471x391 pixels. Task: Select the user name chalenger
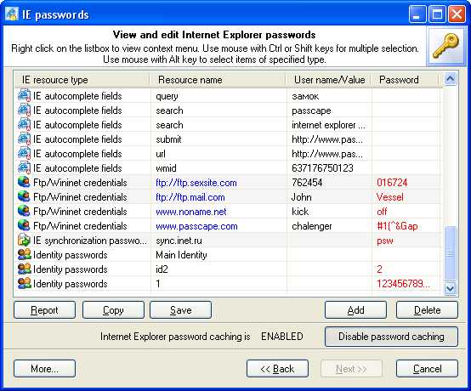[312, 226]
